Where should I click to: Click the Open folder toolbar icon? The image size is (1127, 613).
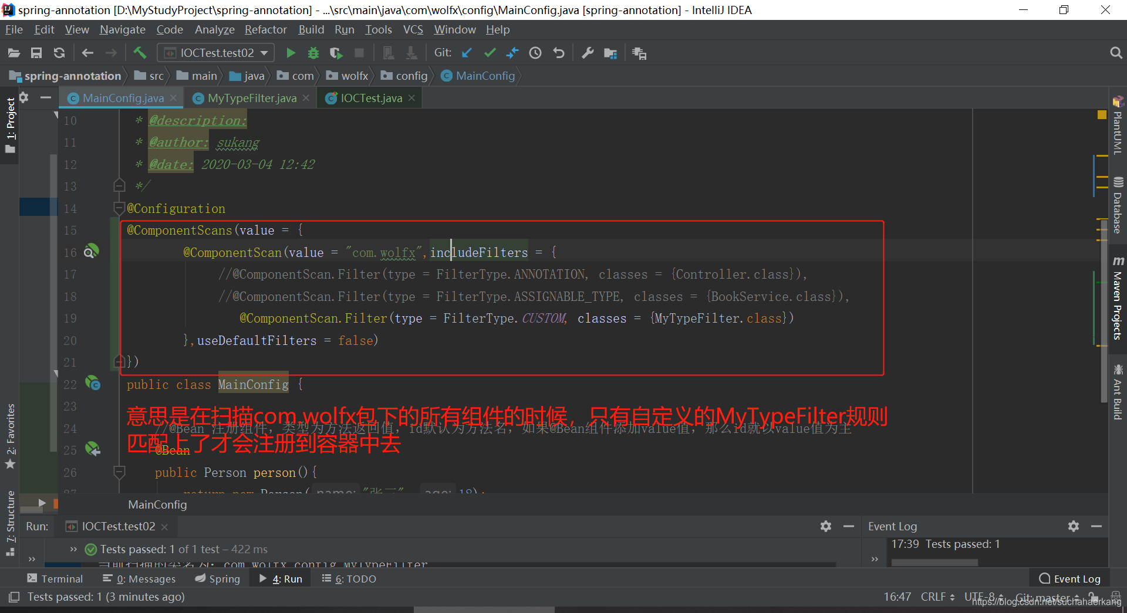click(x=14, y=53)
